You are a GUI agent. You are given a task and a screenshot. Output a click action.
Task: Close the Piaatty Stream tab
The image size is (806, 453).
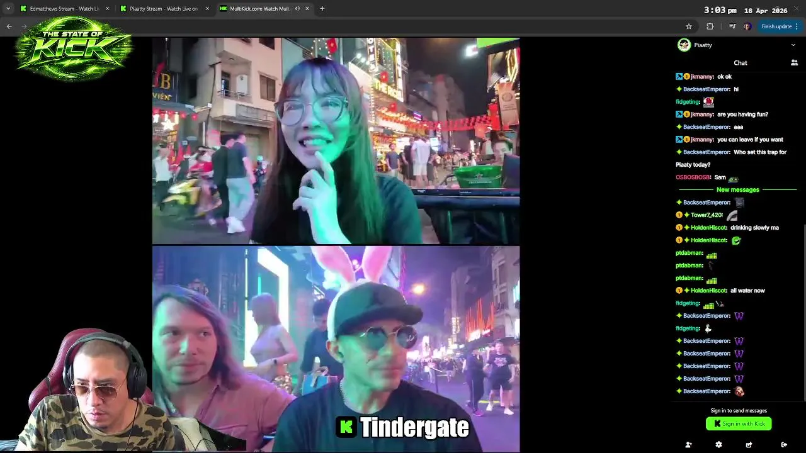coord(207,9)
